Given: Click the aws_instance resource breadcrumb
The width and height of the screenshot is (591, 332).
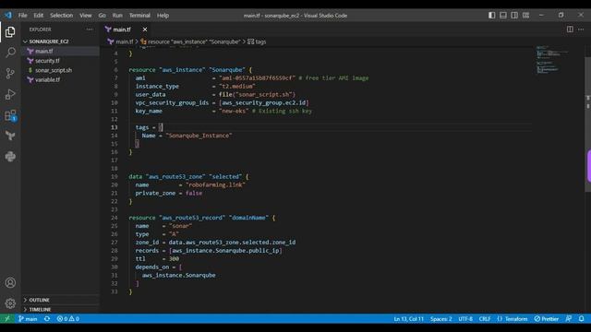Looking at the screenshot, I should [x=190, y=41].
